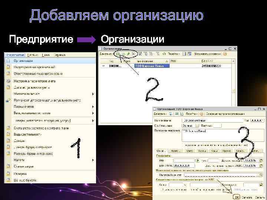The width and height of the screenshot is (267, 200).
Task: Click the icon next to Виды деятельности
Action: point(8,134)
